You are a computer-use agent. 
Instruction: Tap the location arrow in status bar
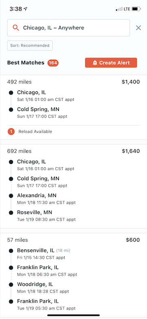click(25, 9)
